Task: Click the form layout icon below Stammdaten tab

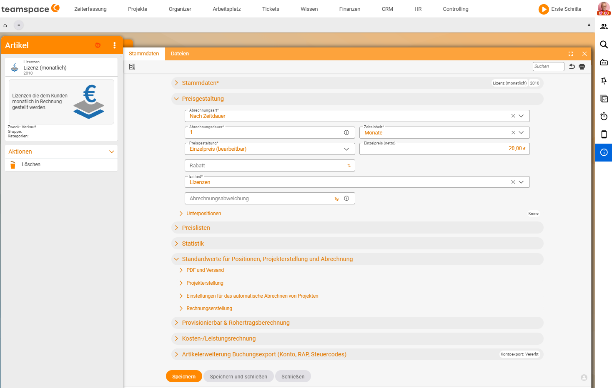Action: [132, 67]
